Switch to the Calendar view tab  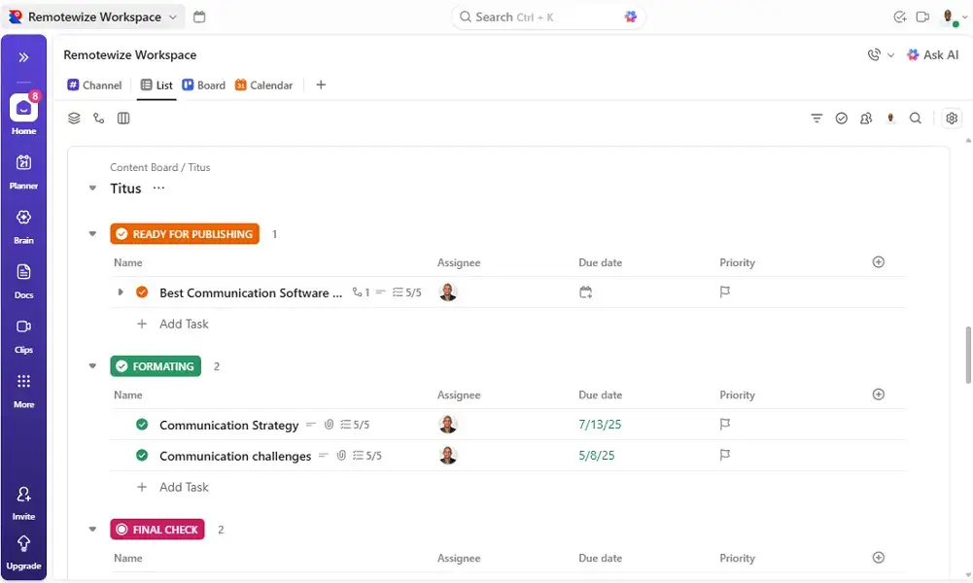coord(263,86)
